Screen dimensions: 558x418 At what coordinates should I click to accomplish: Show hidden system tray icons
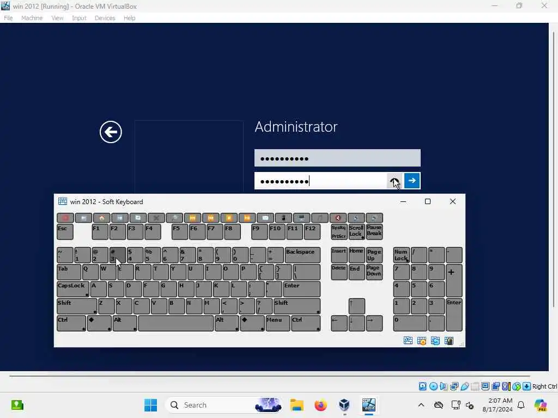click(x=421, y=405)
